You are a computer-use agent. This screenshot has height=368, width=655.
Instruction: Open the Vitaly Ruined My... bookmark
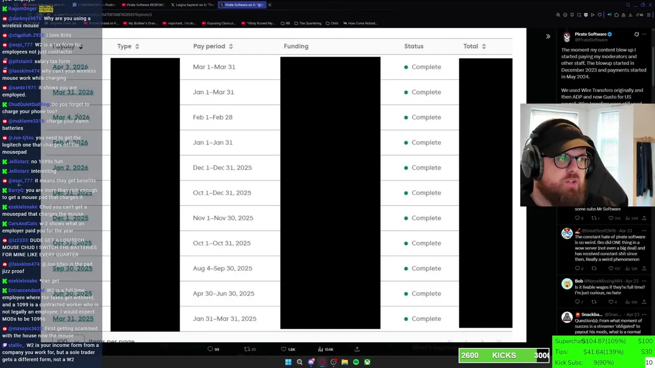tap(258, 23)
